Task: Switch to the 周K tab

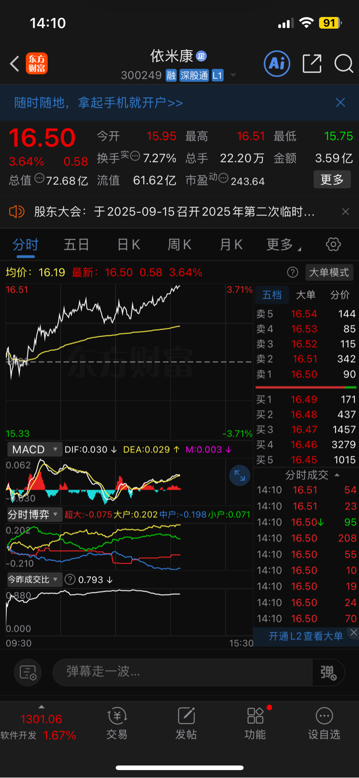Action: pos(179,245)
